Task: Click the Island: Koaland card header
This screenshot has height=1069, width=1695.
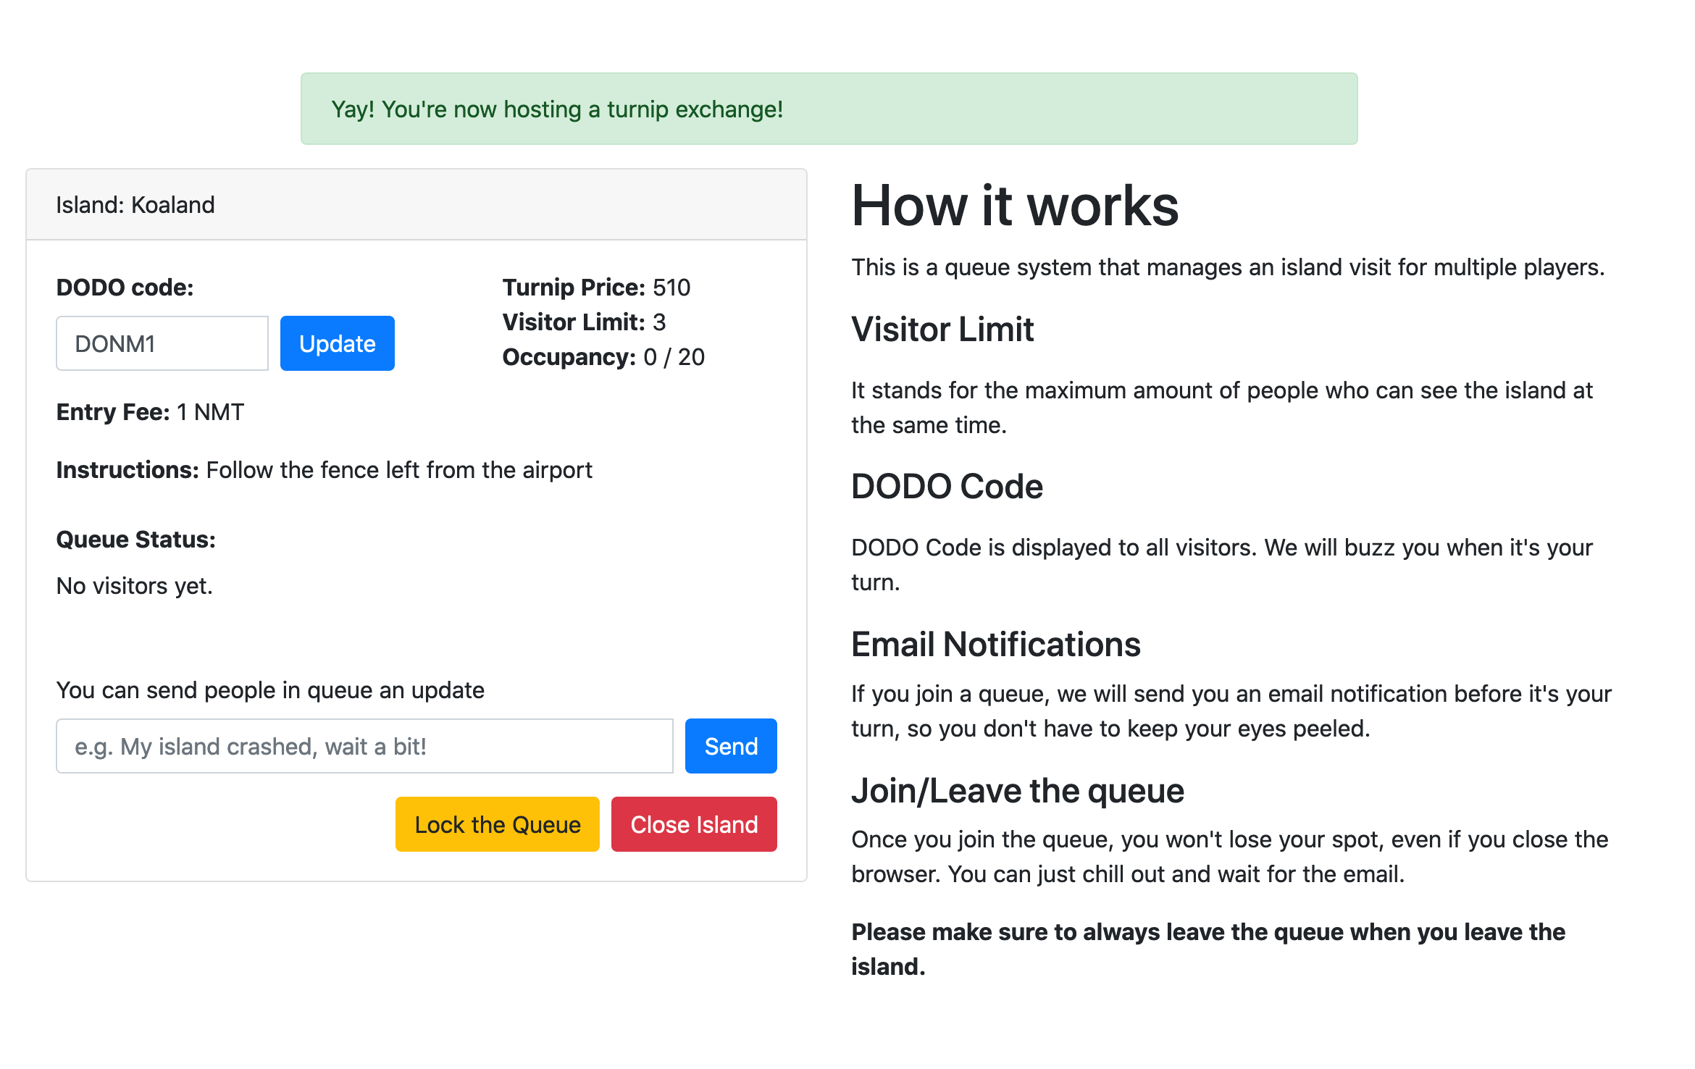Action: (416, 205)
